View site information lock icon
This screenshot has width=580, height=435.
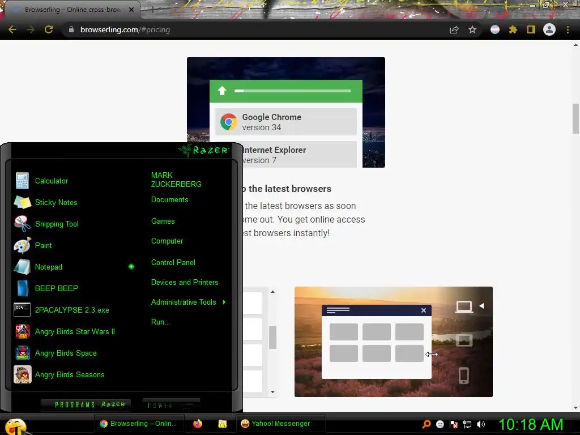coord(71,29)
